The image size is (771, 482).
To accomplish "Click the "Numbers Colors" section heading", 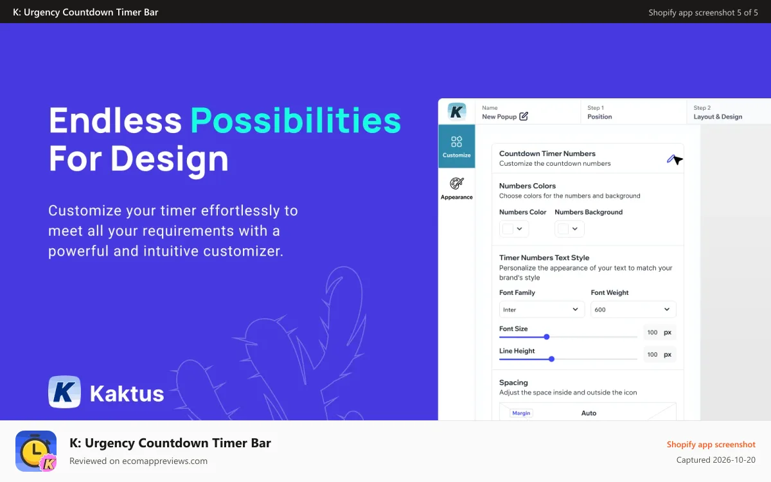I will [527, 186].
